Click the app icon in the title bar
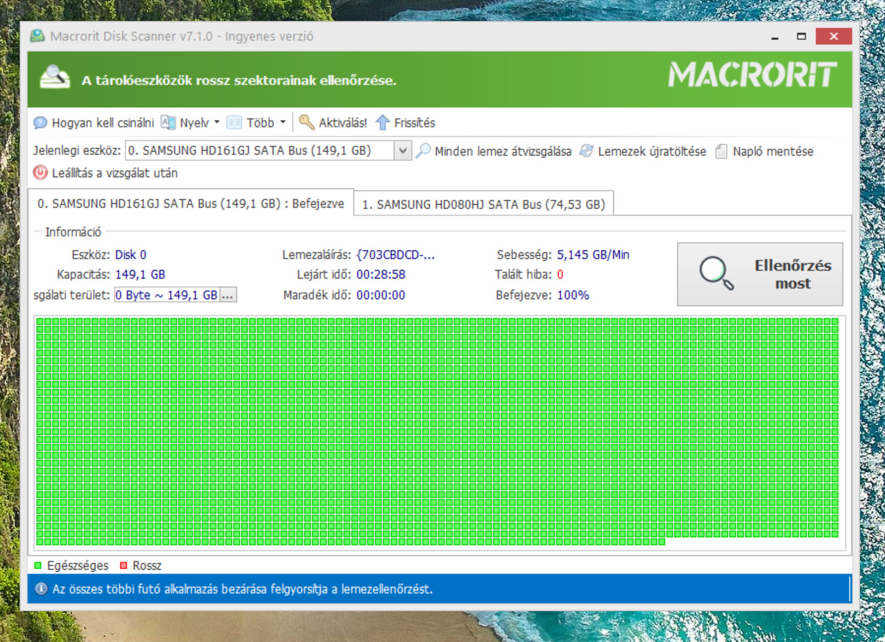885x642 pixels. 37,36
